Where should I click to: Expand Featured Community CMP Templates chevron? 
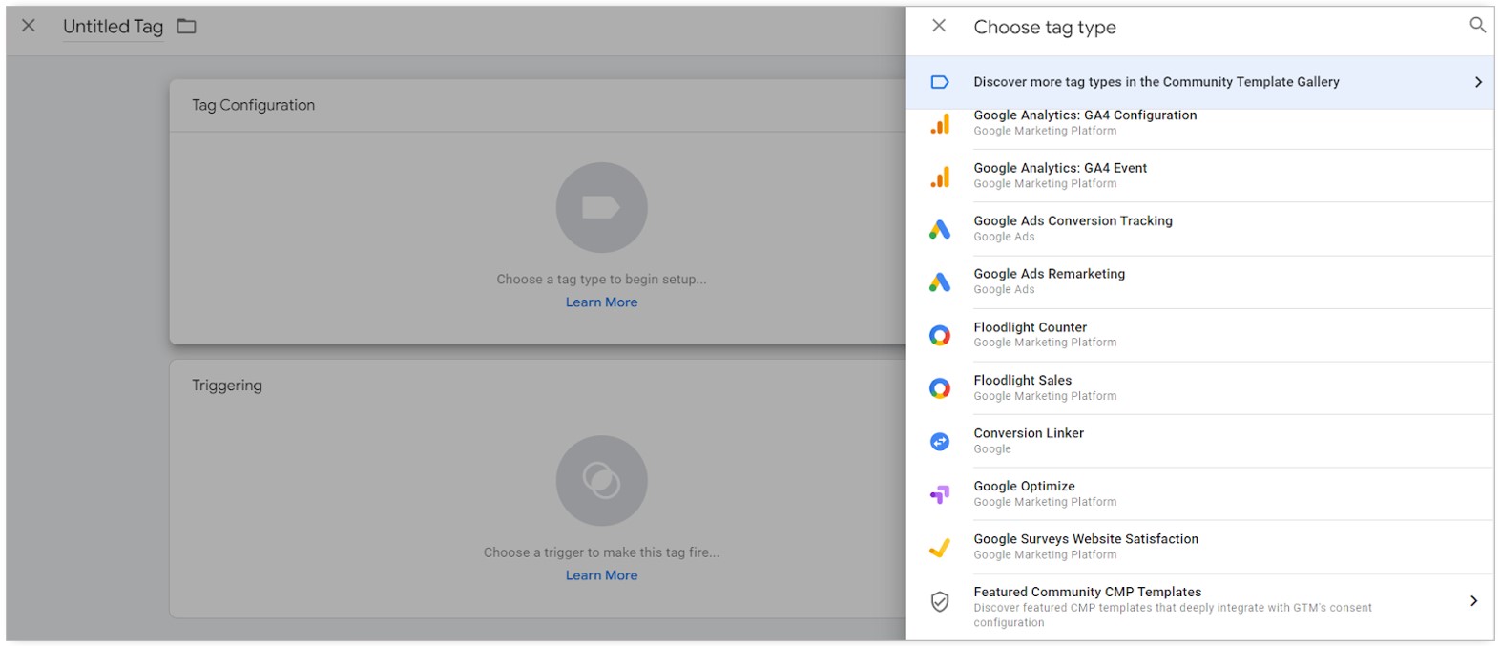[1474, 600]
